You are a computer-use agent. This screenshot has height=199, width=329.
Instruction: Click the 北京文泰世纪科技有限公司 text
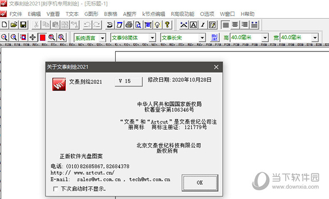[x=169, y=145]
